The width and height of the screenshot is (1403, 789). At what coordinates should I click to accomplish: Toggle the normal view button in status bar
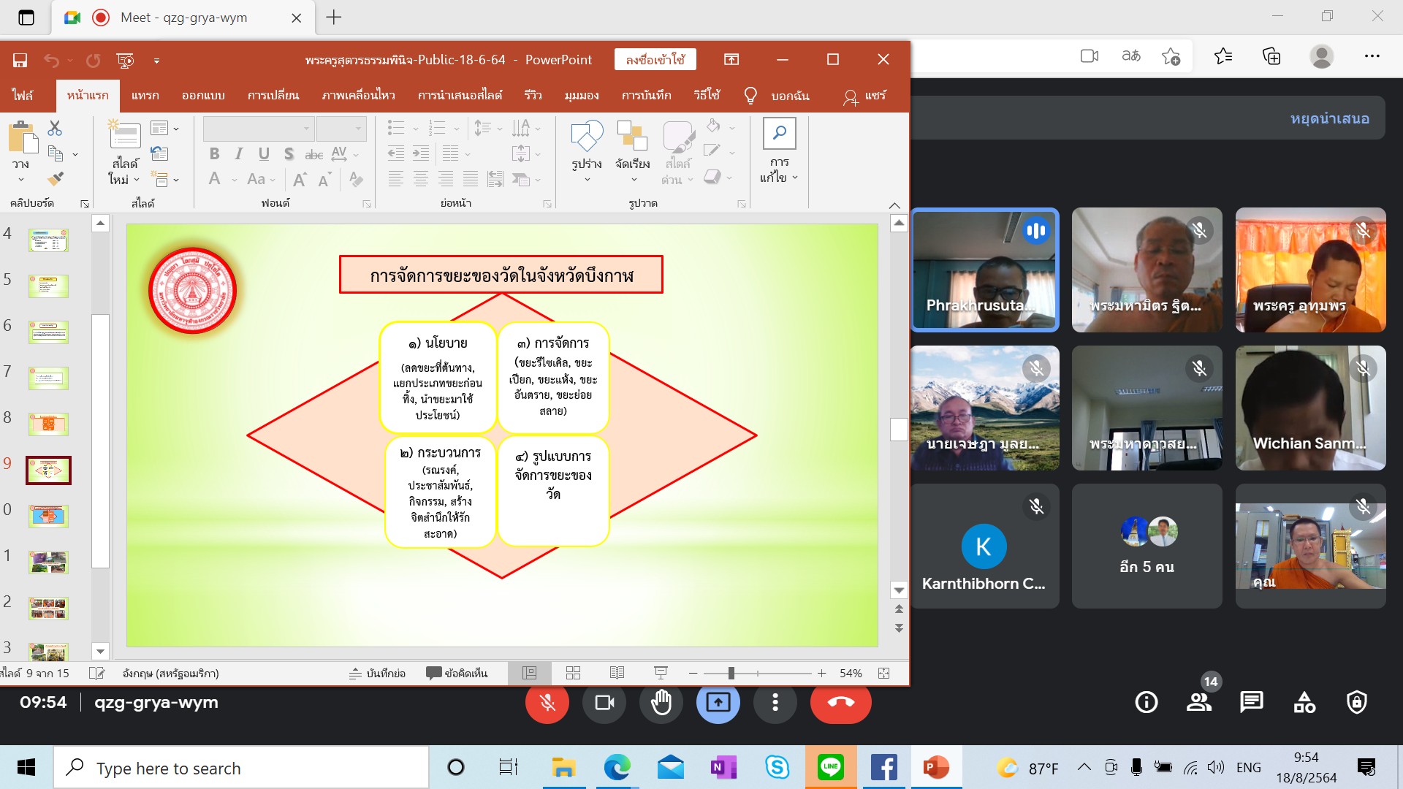pyautogui.click(x=529, y=673)
